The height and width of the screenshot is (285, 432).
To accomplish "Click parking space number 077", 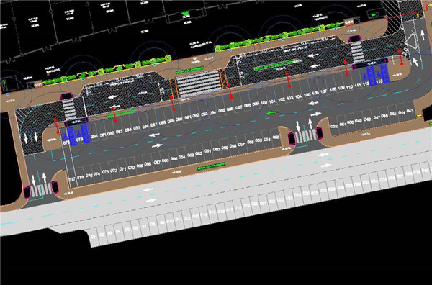I will pos(72,179).
